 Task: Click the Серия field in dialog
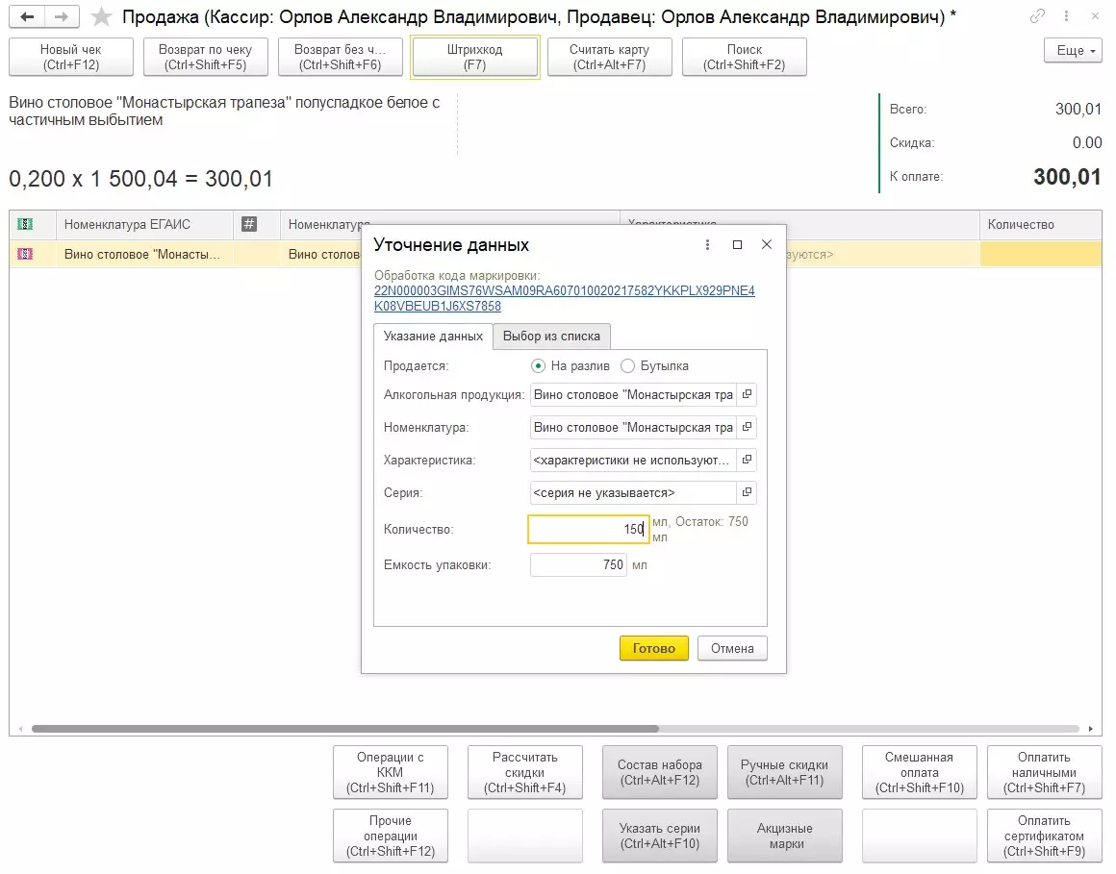[633, 492]
